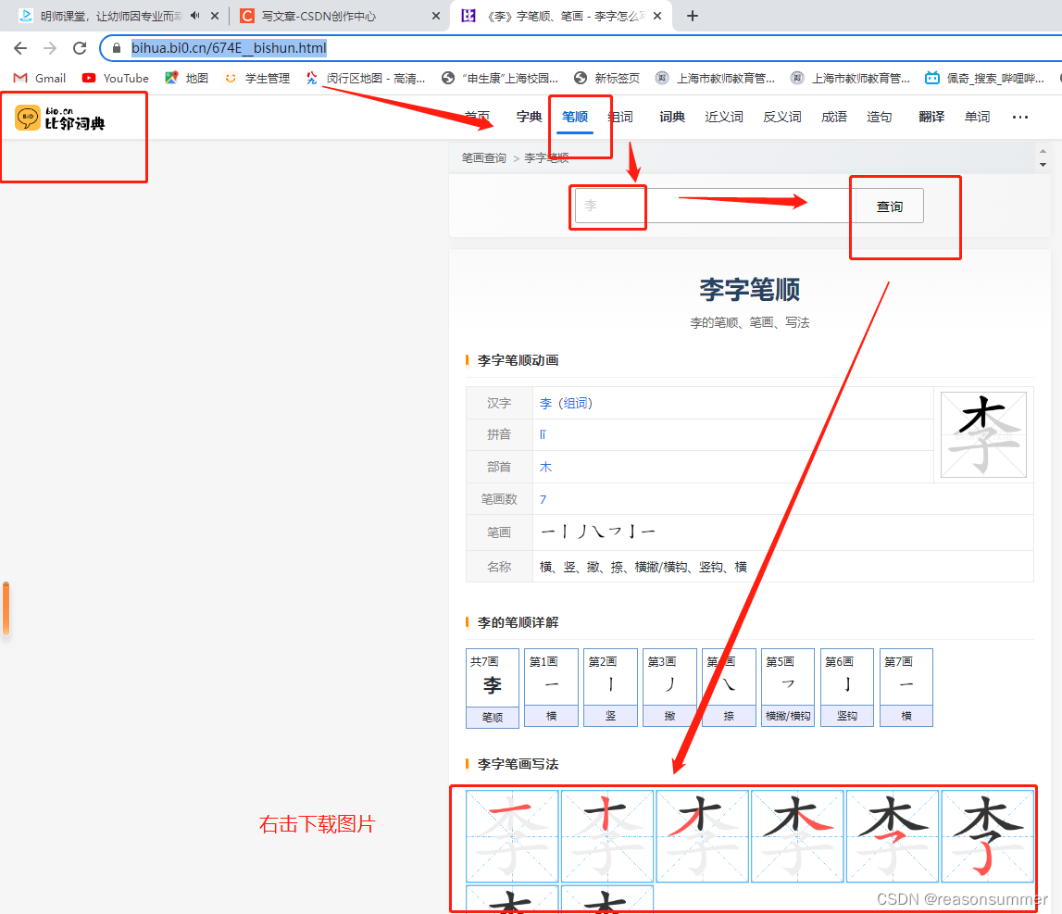Click the 查询 search button
This screenshot has width=1062, height=914.
point(889,206)
